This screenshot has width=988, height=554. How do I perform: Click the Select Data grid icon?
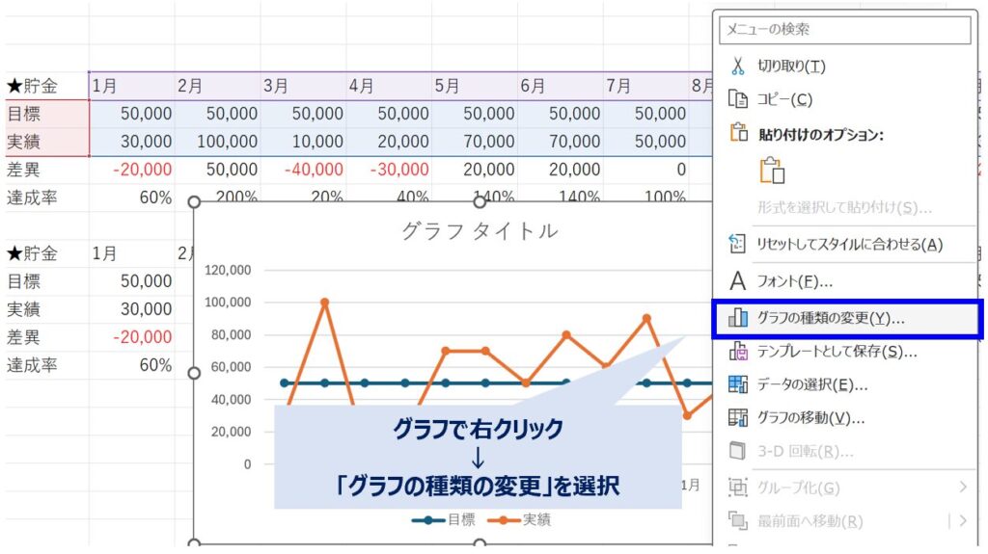coord(738,384)
